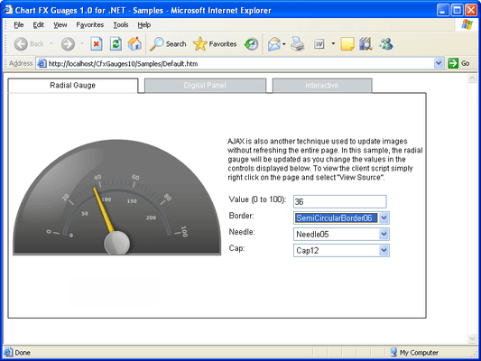Switch to the Interactive tab

322,85
